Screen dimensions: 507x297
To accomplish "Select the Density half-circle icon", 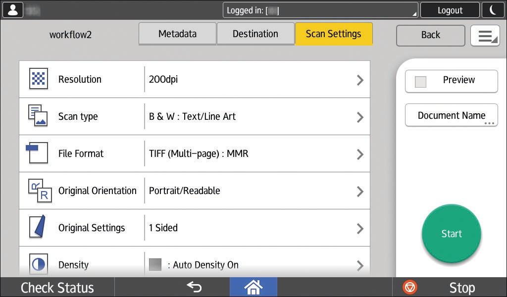I will point(39,264).
